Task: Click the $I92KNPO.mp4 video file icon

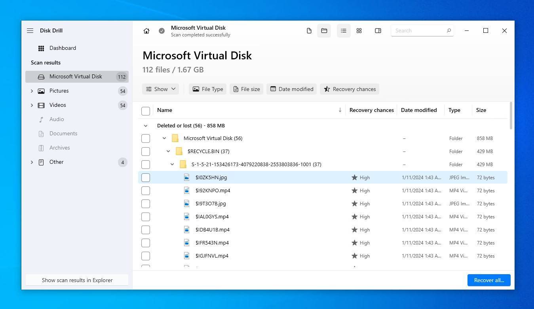Action: tap(187, 190)
